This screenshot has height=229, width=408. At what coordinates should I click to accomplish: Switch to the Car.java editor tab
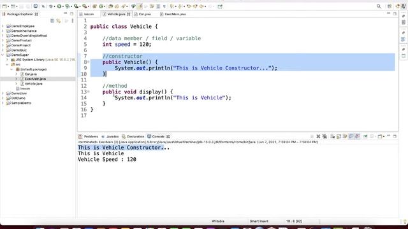[x=143, y=14]
